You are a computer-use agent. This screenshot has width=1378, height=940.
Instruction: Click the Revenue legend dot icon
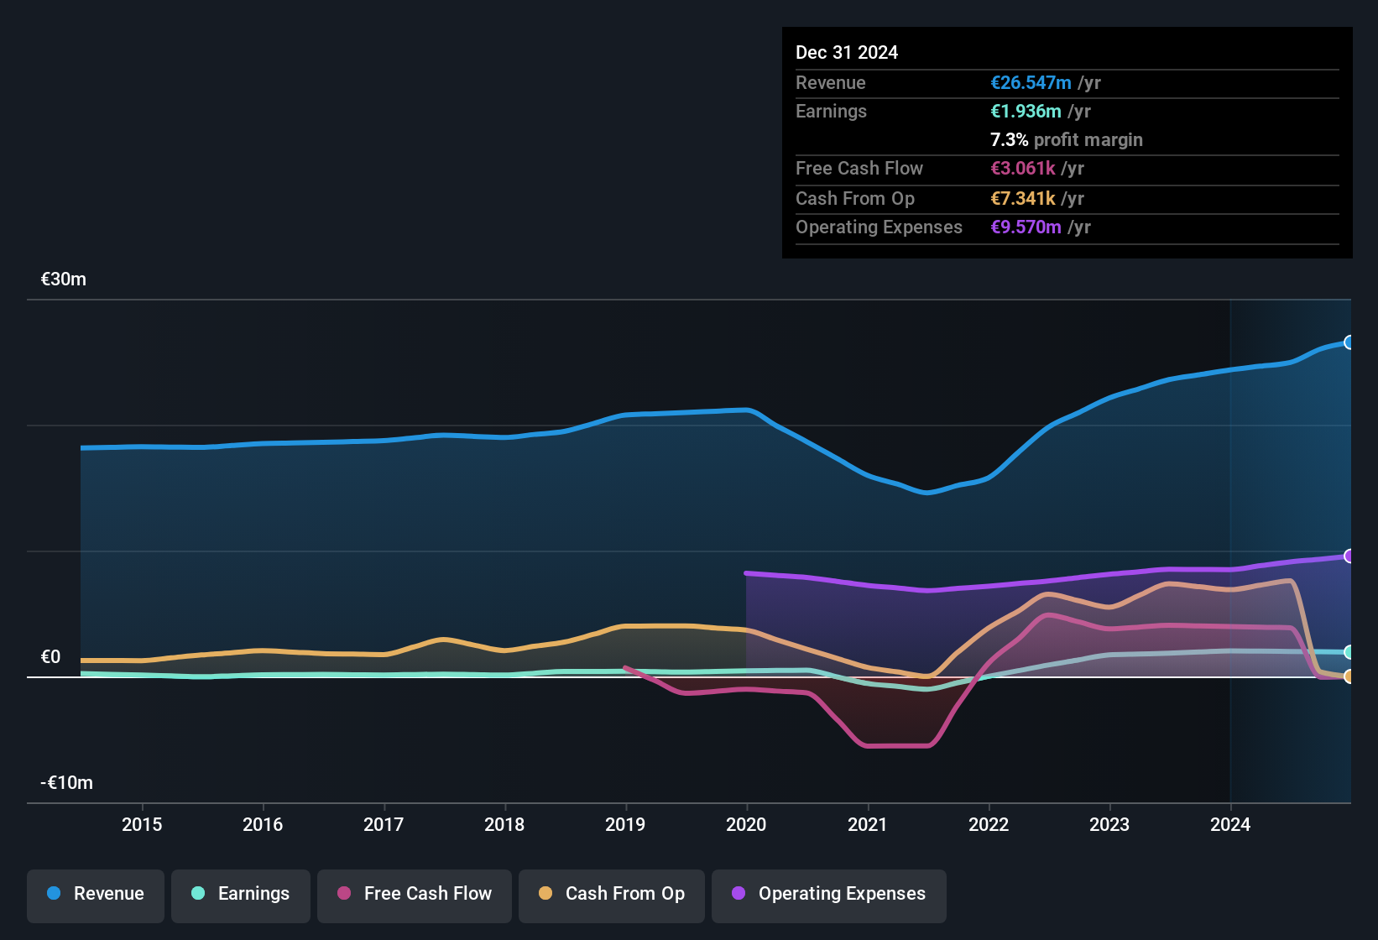[x=54, y=894]
